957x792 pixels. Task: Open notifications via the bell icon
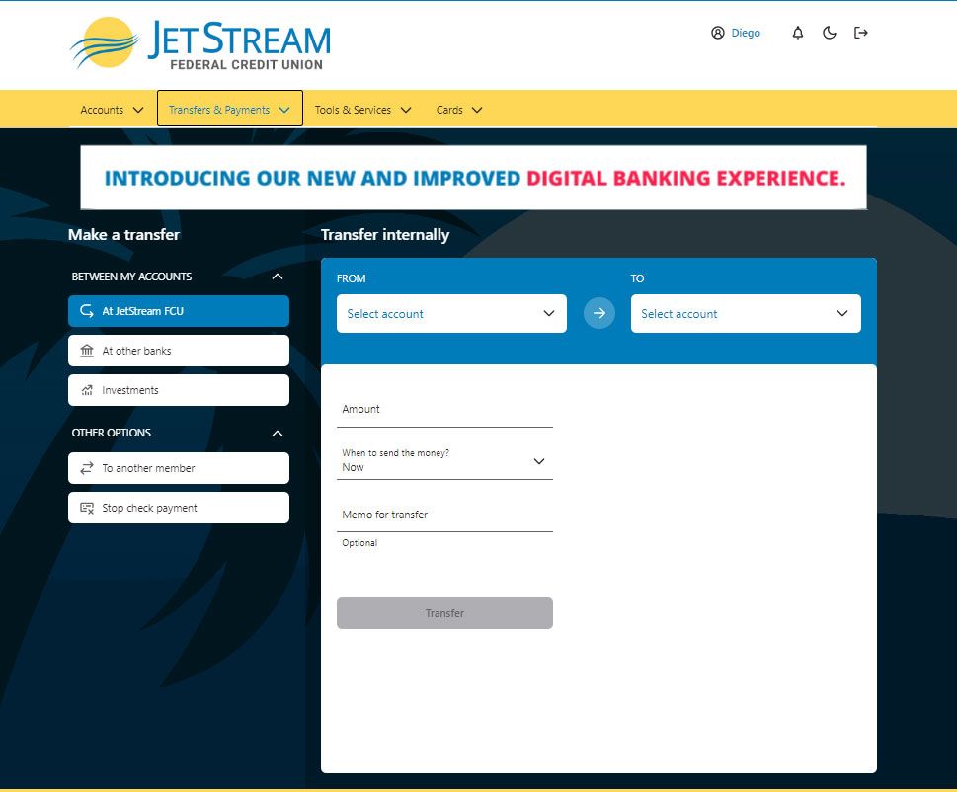797,32
